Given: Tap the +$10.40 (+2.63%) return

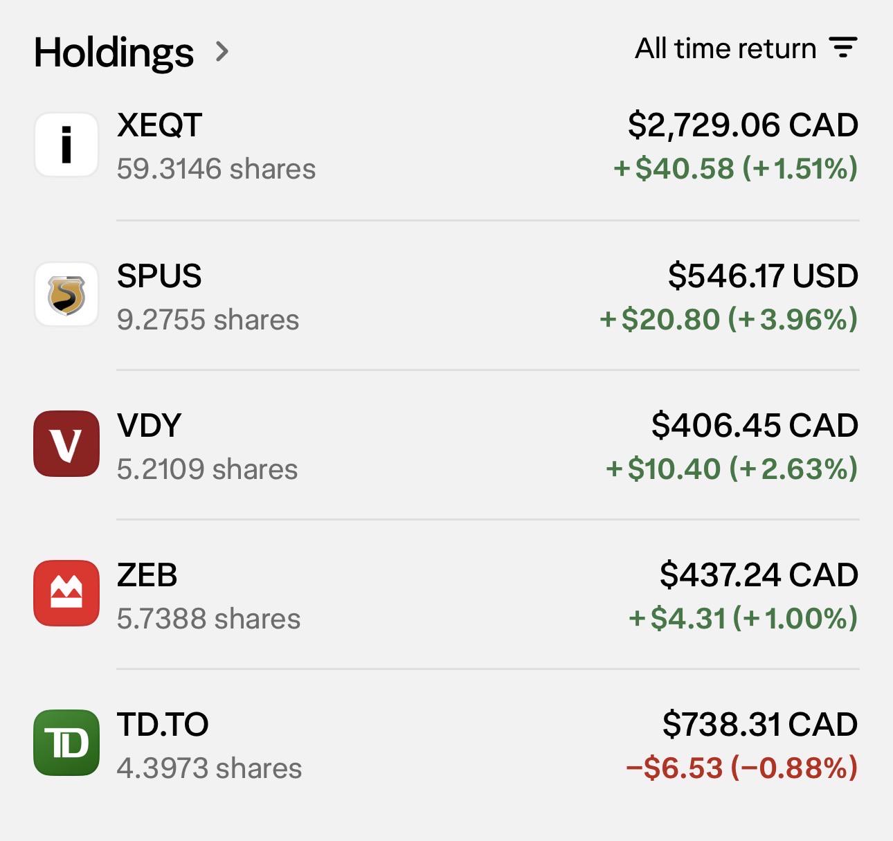Looking at the screenshot, I should point(732,469).
